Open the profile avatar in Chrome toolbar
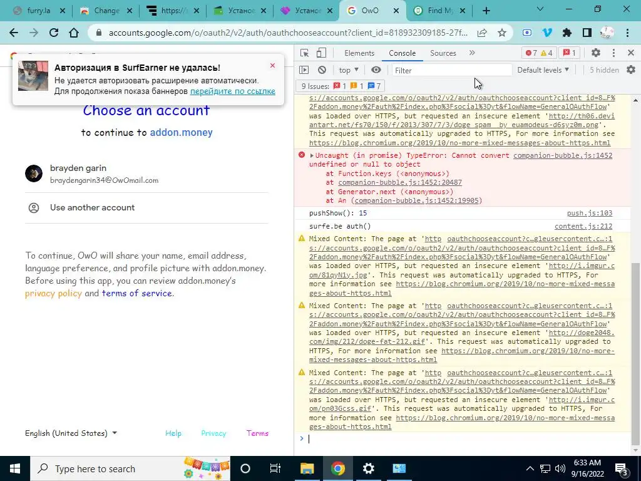Image resolution: width=641 pixels, height=481 pixels. (607, 33)
